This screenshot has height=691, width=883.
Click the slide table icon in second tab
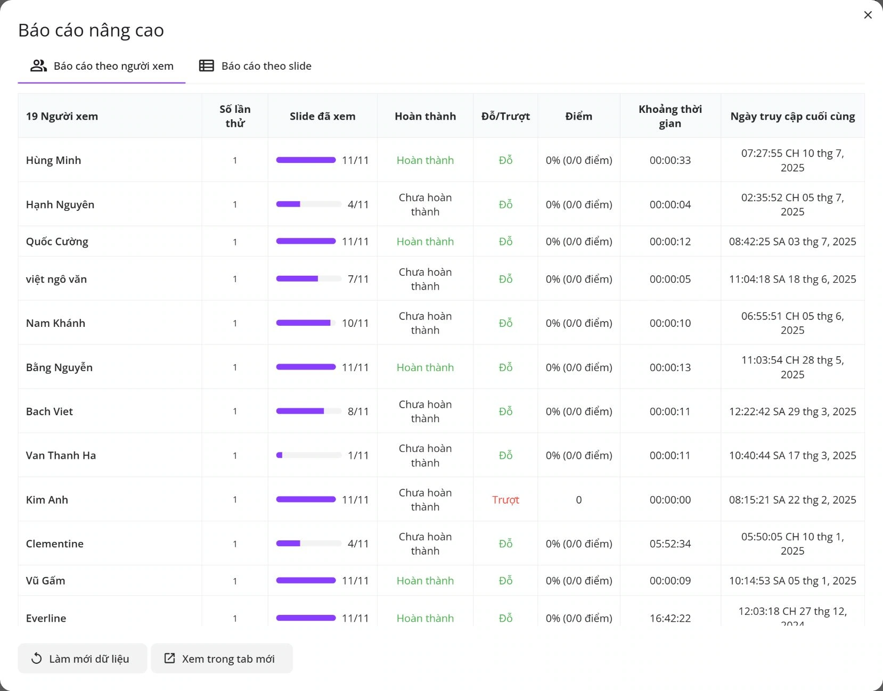[206, 65]
